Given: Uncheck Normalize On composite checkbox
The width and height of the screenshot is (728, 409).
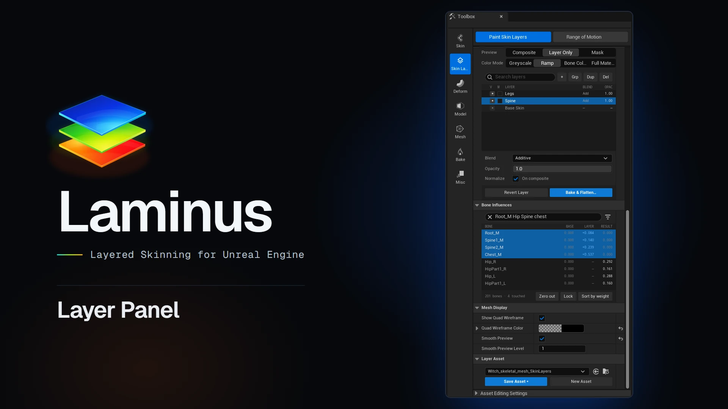Looking at the screenshot, I should click(x=516, y=179).
